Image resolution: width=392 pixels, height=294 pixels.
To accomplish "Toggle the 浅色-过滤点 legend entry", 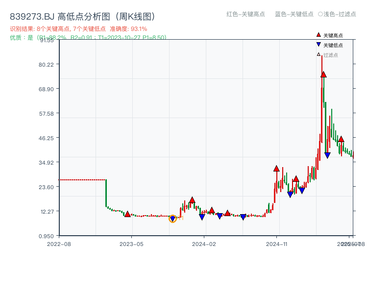I will coord(338,15).
